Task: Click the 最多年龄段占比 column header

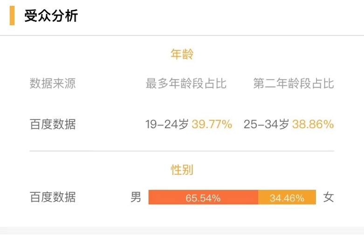Action: [x=186, y=83]
